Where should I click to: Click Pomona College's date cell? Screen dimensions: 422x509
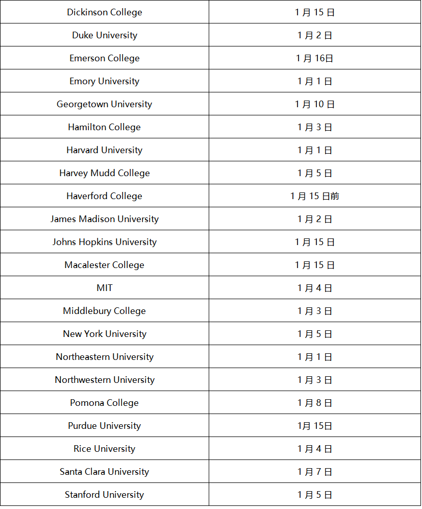314,403
